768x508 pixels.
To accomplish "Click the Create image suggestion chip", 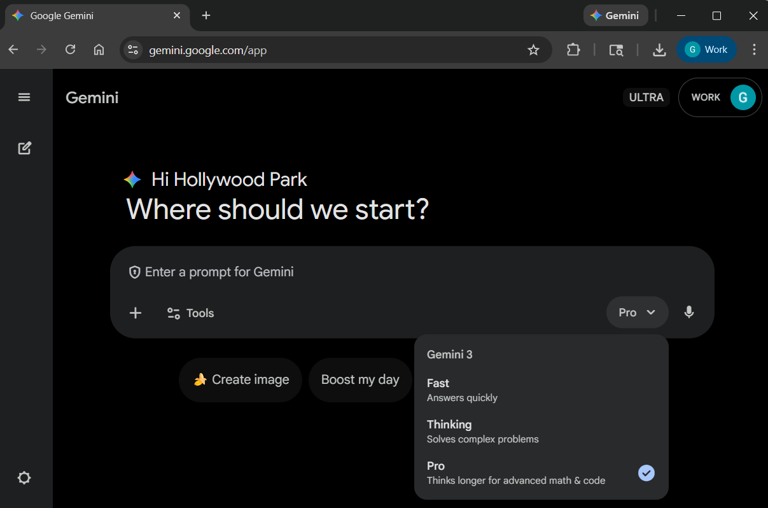I will tap(241, 380).
